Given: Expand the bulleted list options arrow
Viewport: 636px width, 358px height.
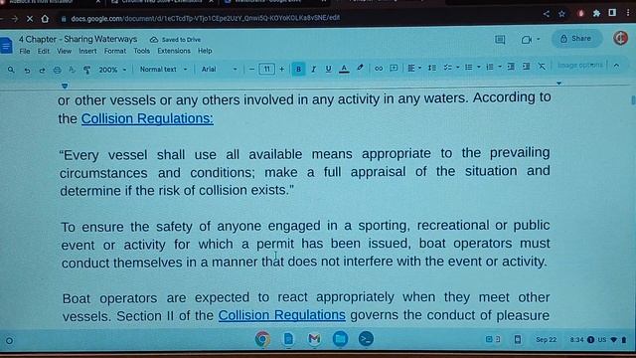Looking at the screenshot, I should 479,67.
